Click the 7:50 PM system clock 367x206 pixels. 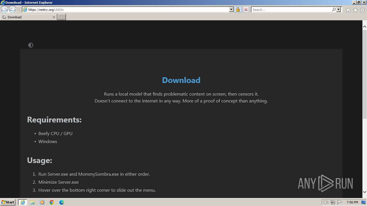tap(352, 202)
